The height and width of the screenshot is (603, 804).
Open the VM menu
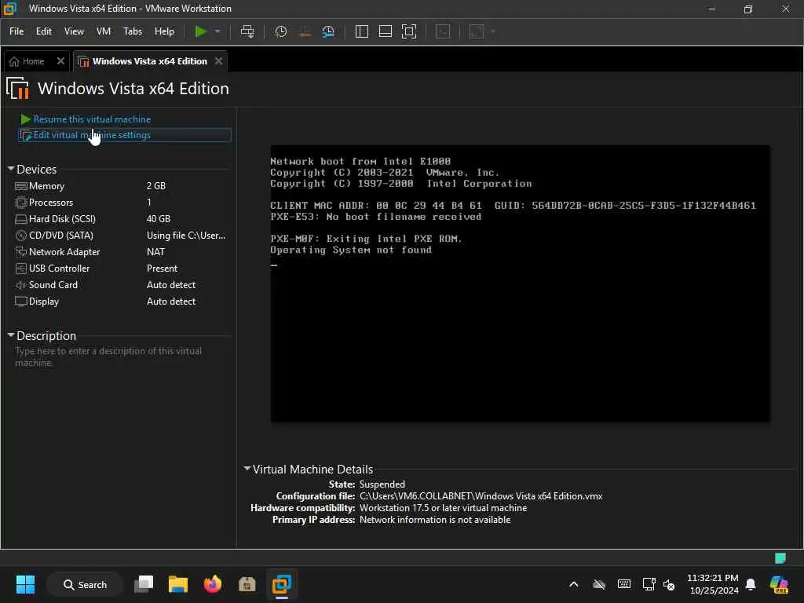(x=104, y=31)
